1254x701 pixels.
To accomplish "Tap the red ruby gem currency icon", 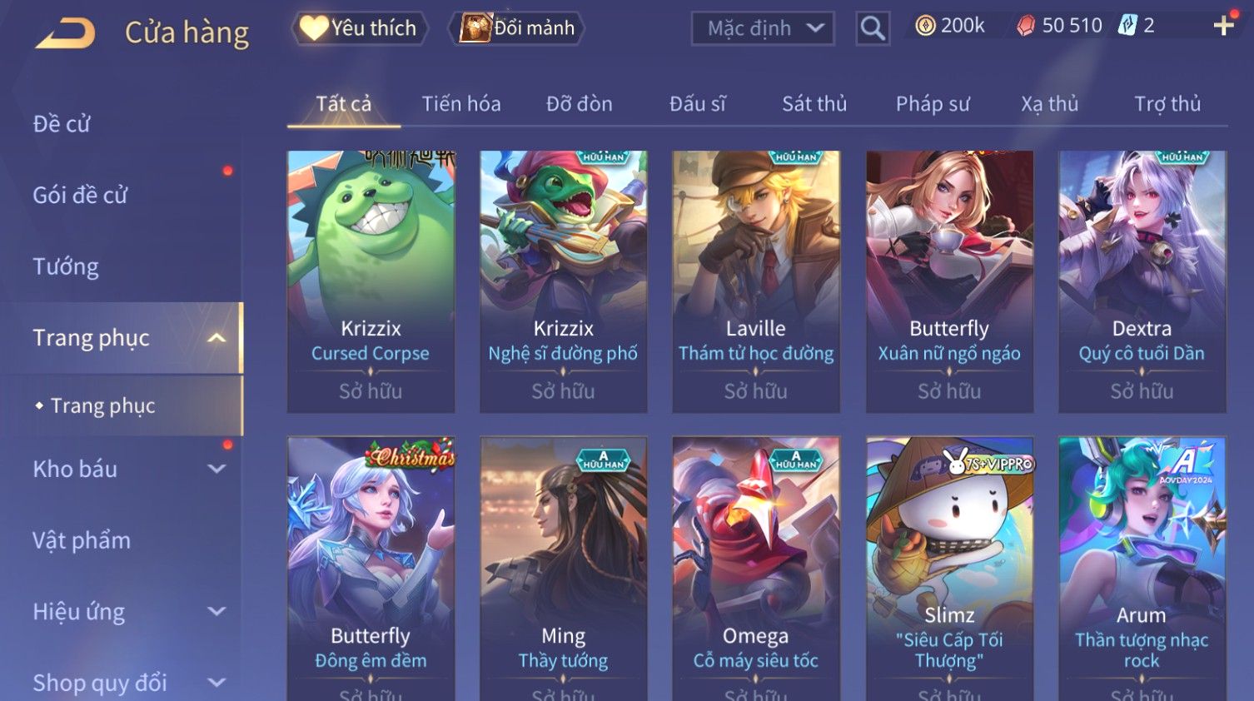I will [1026, 26].
